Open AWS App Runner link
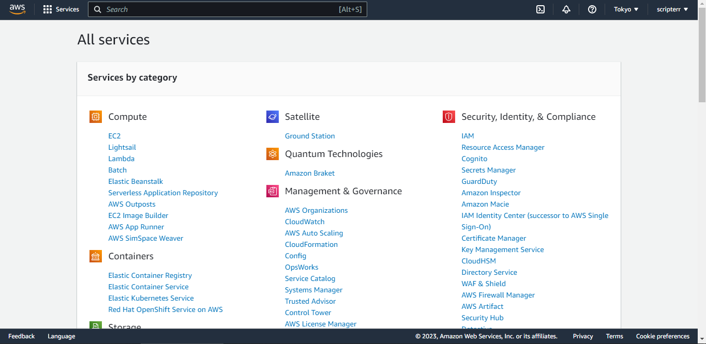706x344 pixels. pos(136,227)
